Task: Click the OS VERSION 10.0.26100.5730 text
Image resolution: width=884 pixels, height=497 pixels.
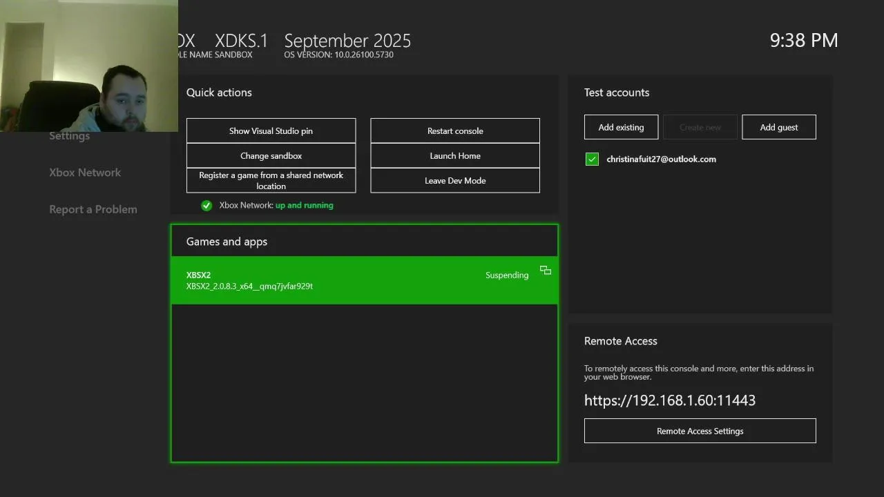Action: 338,55
